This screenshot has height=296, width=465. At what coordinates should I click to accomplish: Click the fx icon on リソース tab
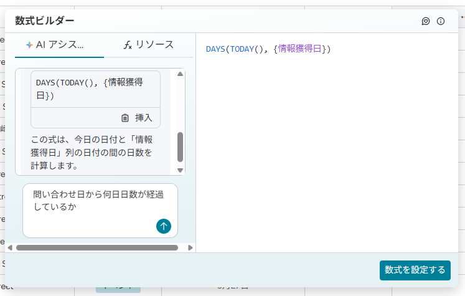[x=128, y=45]
